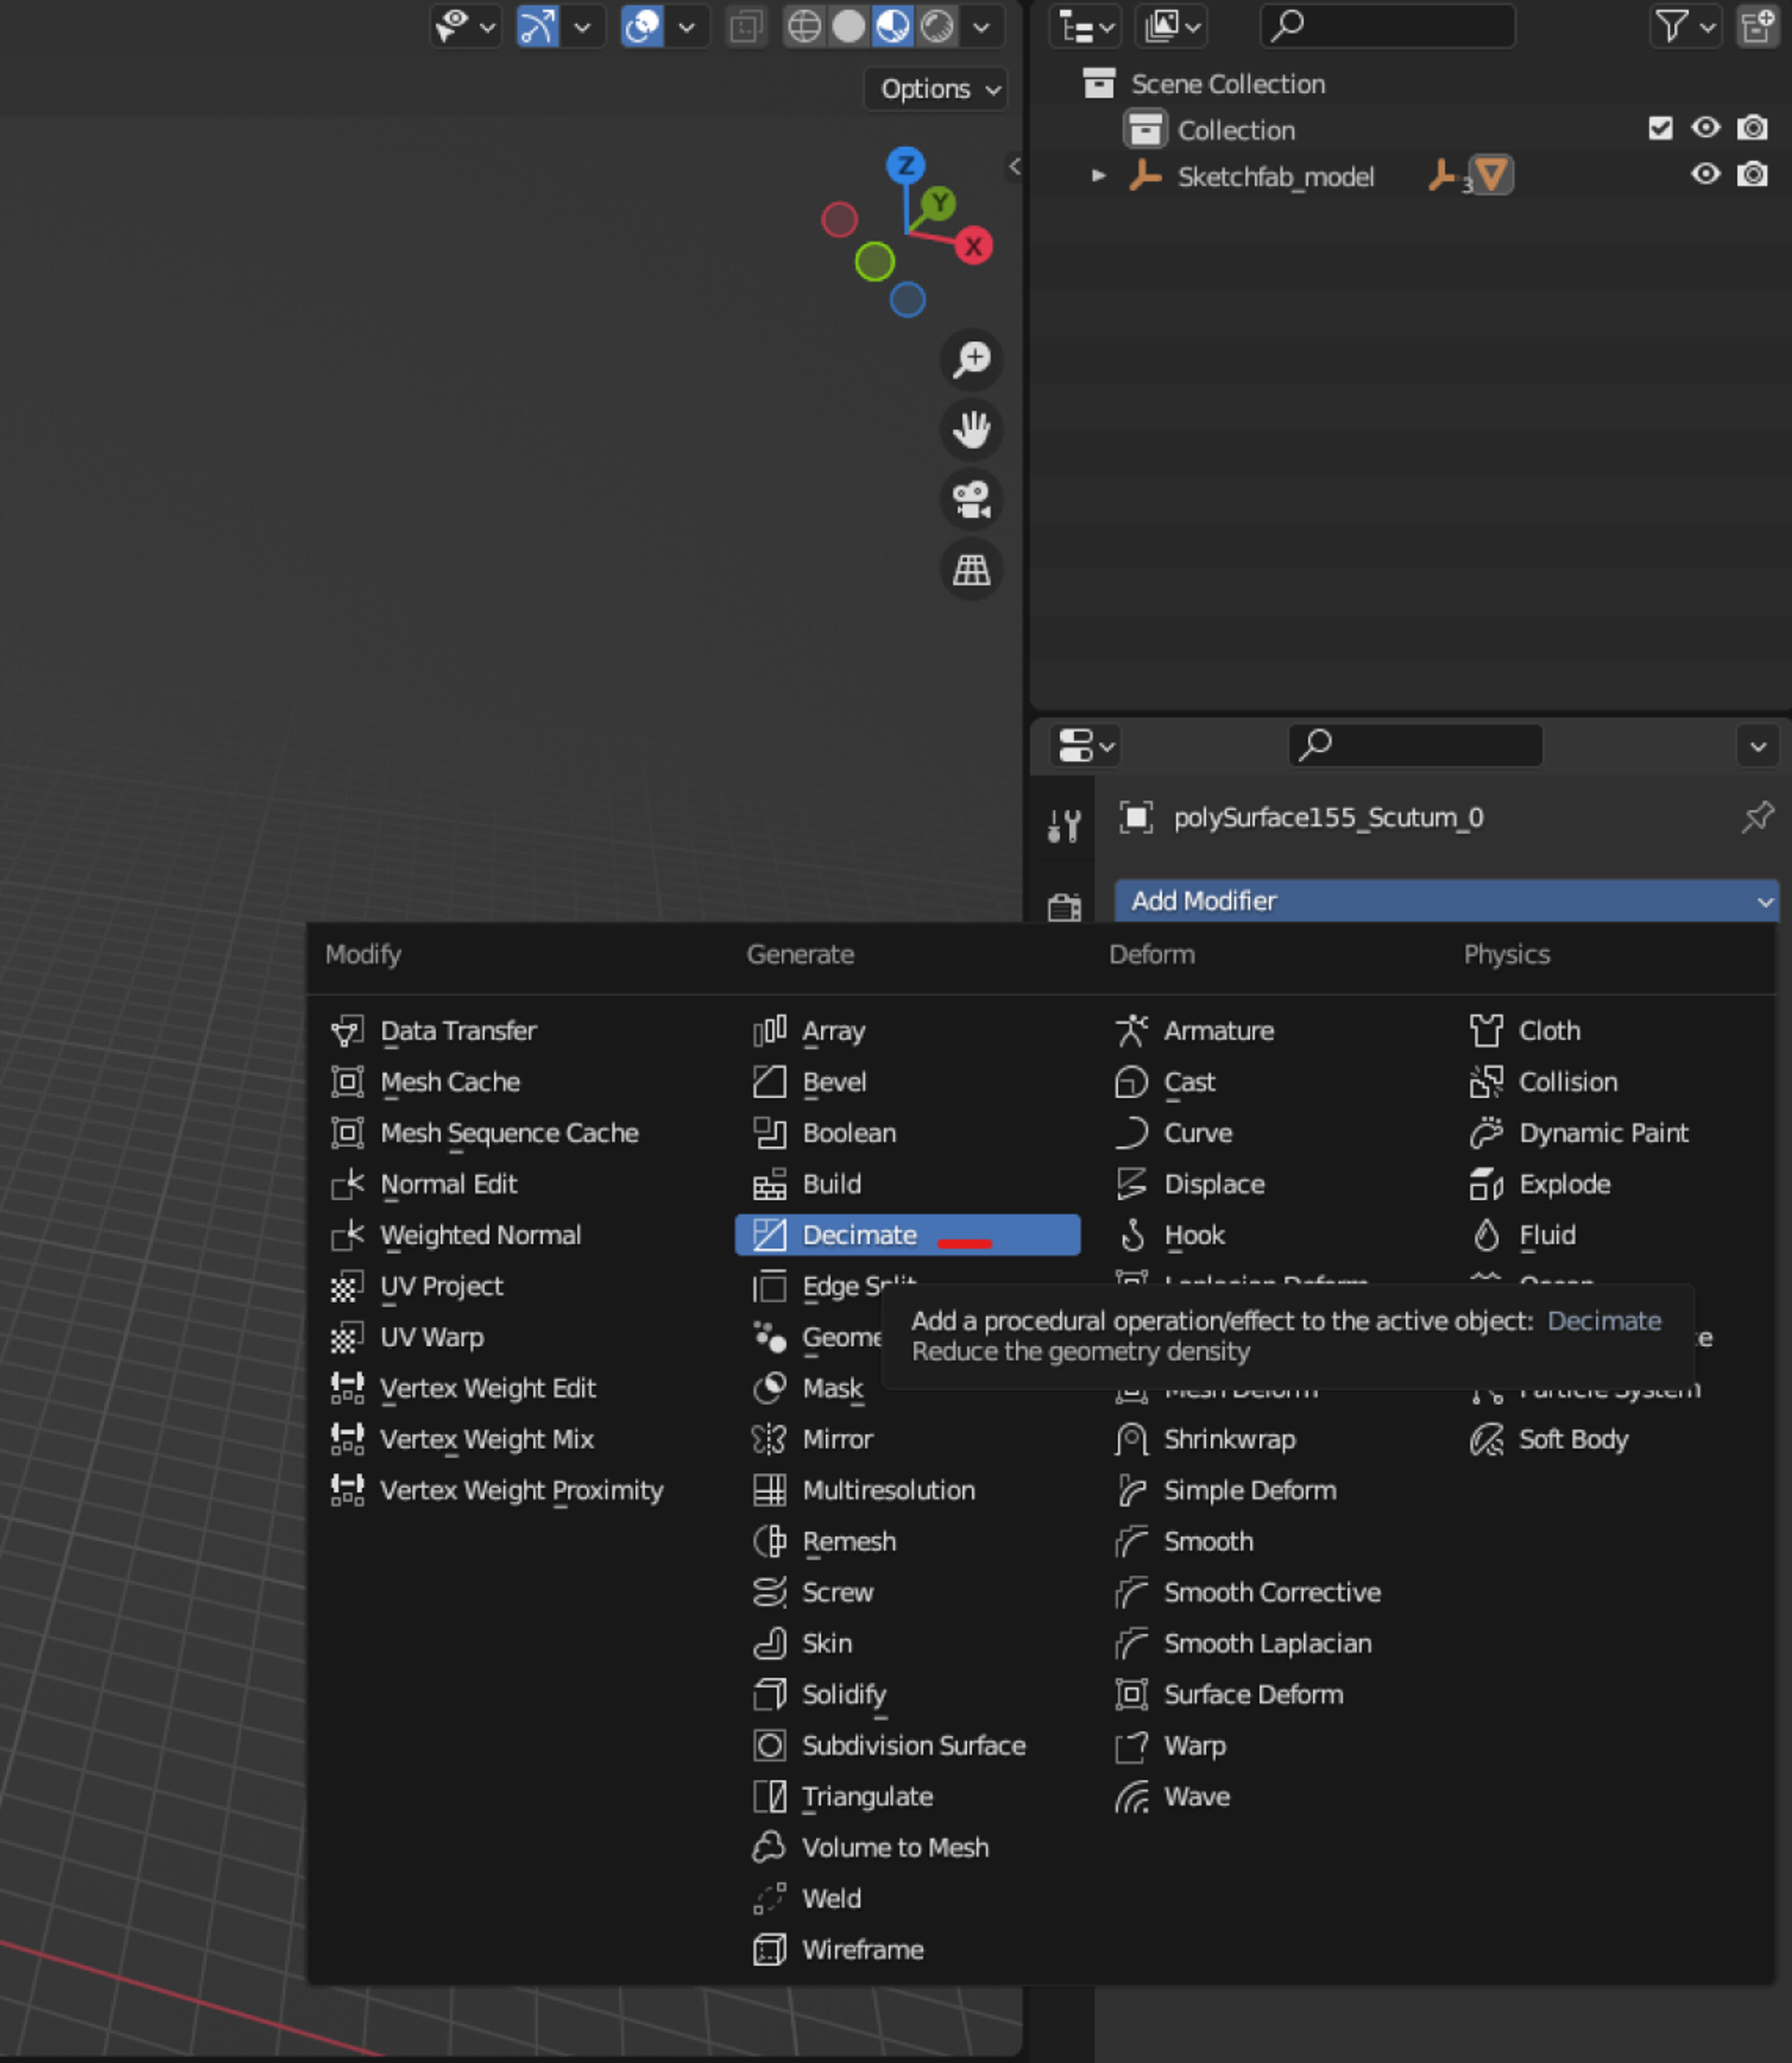The width and height of the screenshot is (1792, 2063).
Task: Click the red X axis gizmo ball
Action: tap(973, 246)
